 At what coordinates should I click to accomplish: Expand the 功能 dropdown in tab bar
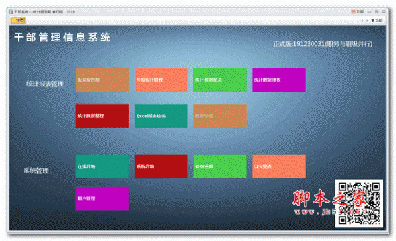tap(377, 20)
